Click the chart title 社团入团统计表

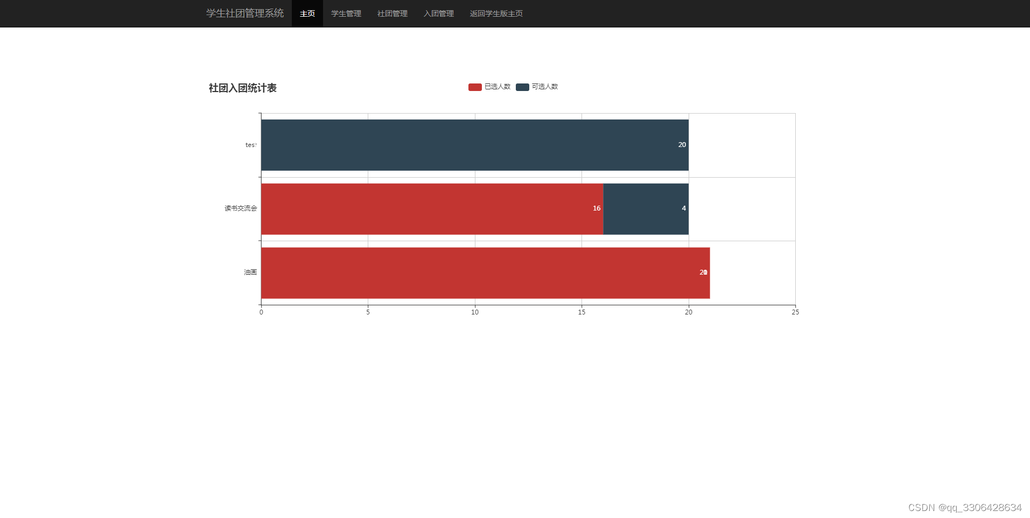243,88
